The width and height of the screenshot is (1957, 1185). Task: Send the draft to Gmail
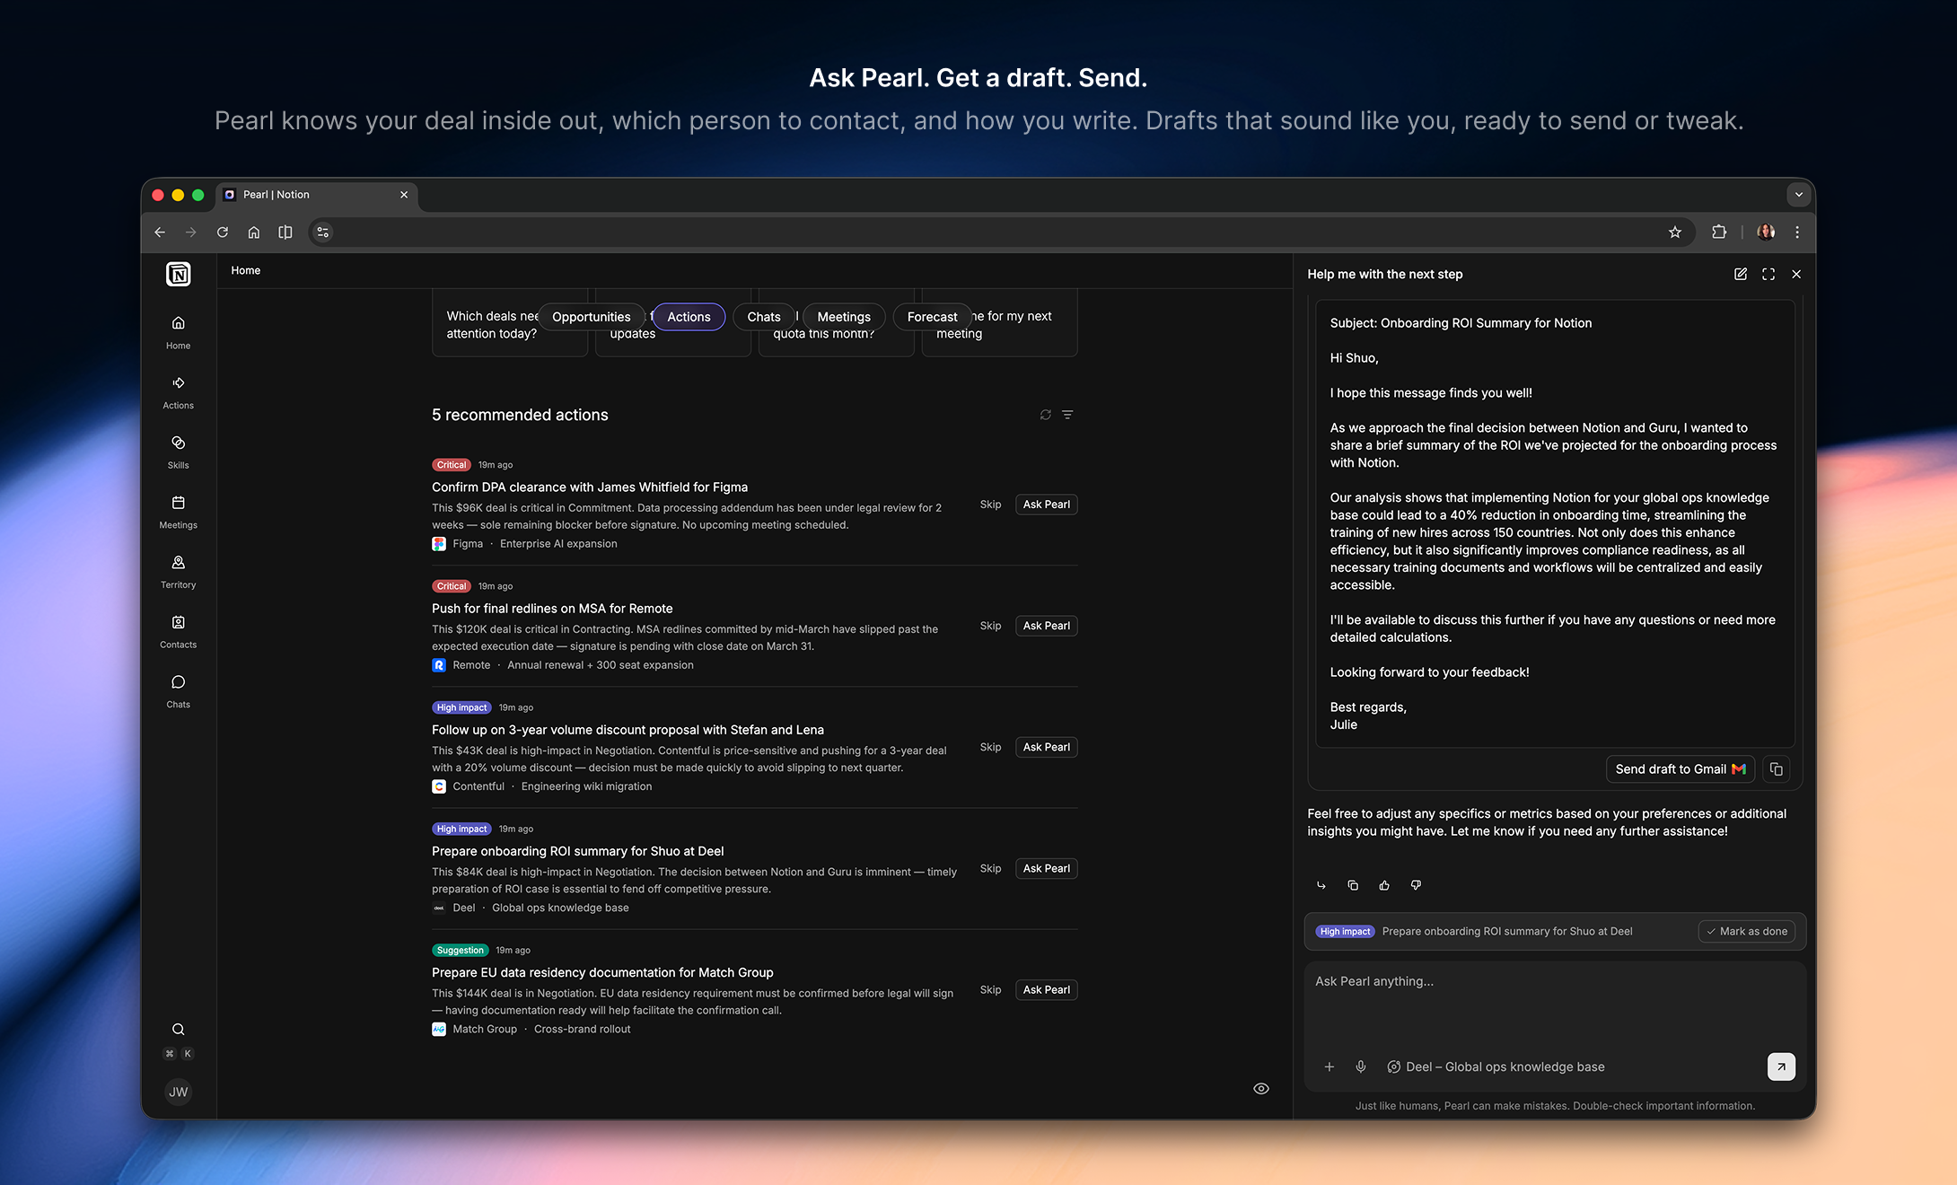point(1680,769)
